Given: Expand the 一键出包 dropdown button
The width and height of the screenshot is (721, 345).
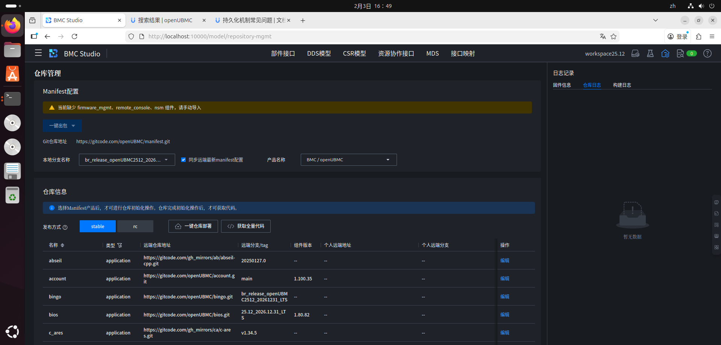Looking at the screenshot, I should point(73,126).
